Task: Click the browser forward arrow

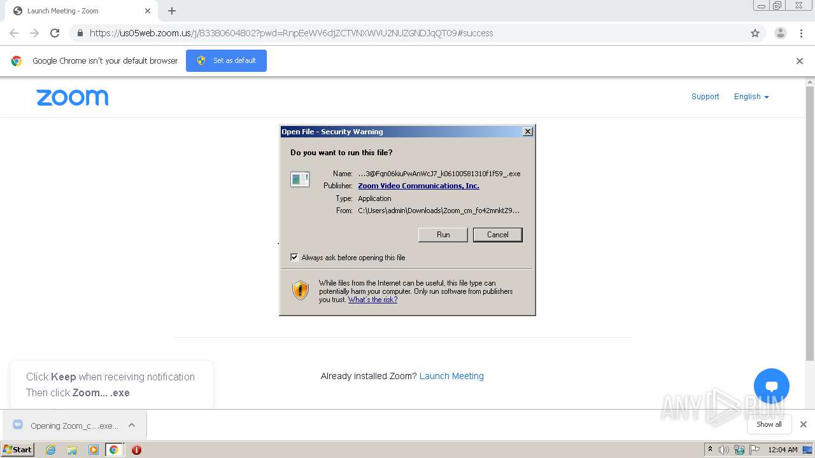Action: point(34,33)
